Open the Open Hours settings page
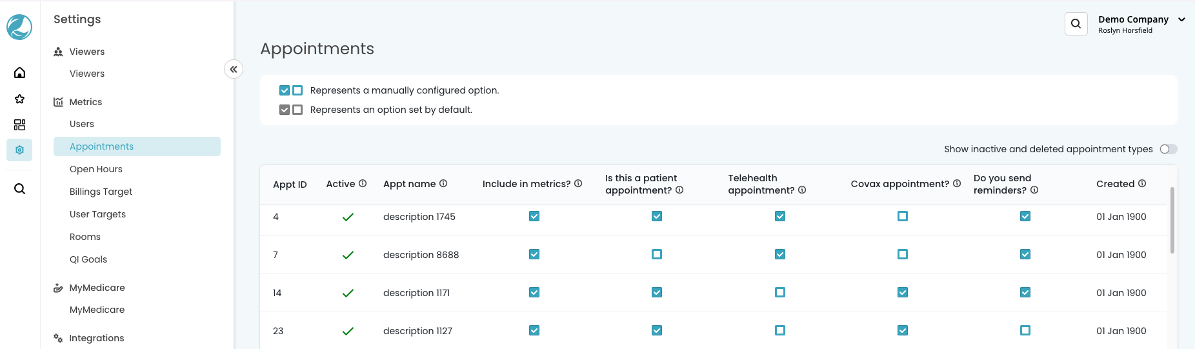The image size is (1195, 349). click(96, 169)
